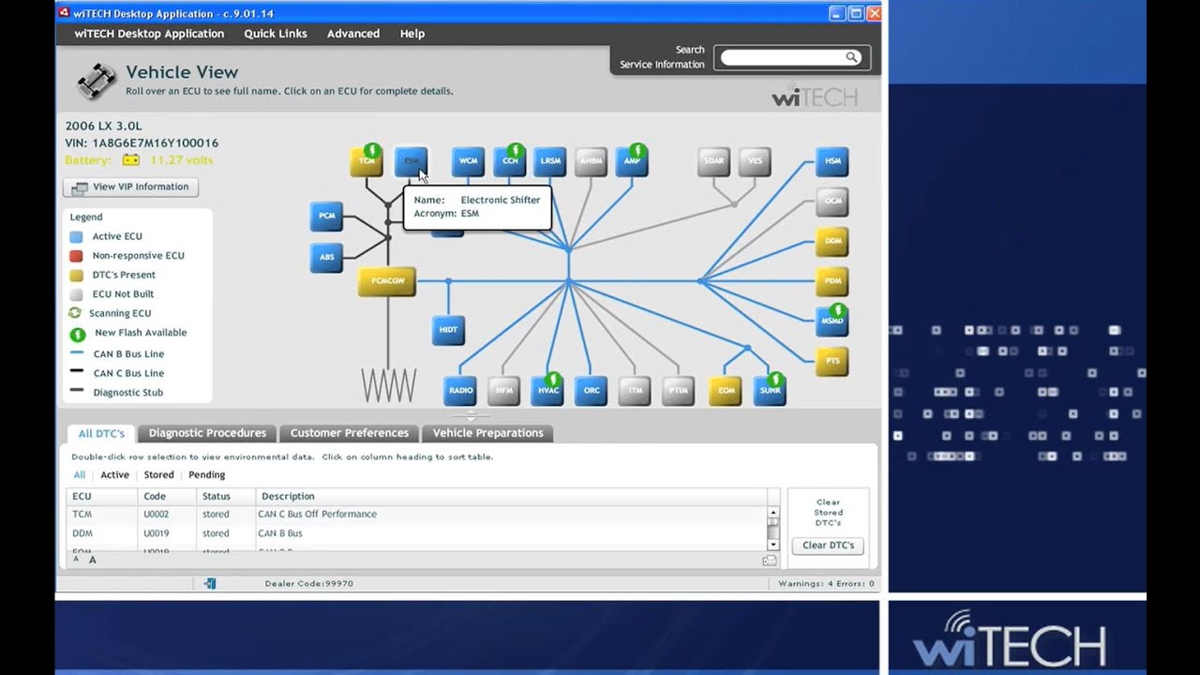
Task: Click the Dealer Code:99970 status text
Action: click(308, 584)
